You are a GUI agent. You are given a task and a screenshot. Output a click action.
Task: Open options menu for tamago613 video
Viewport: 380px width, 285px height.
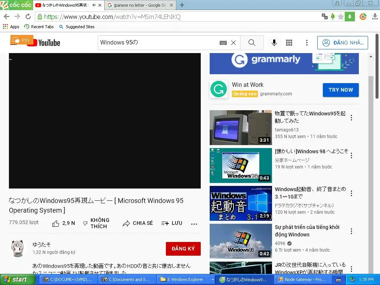(x=351, y=118)
